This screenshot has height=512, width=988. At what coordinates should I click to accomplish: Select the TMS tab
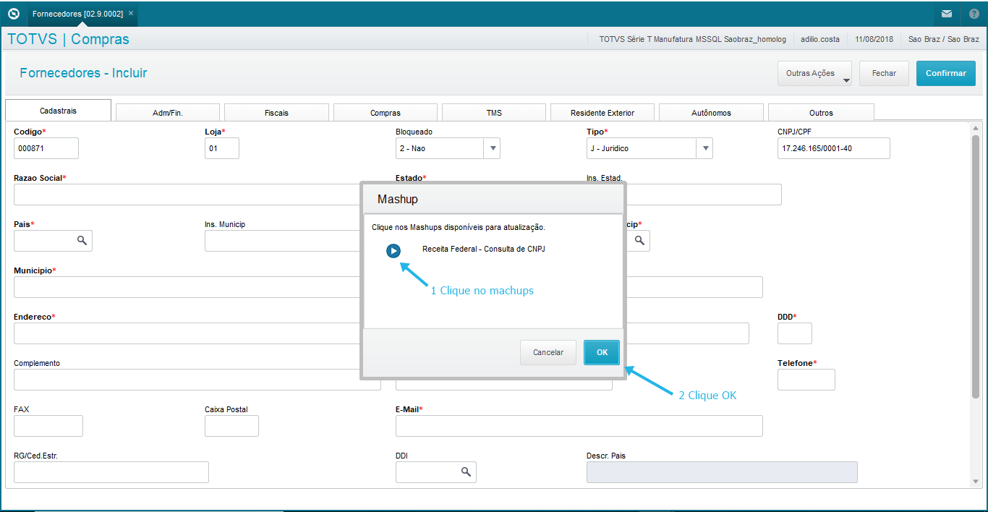click(x=494, y=113)
